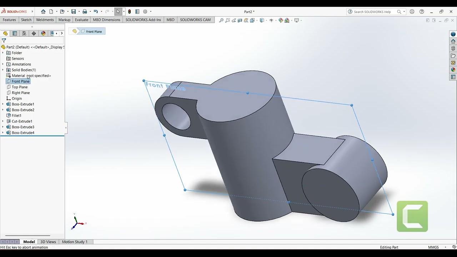The image size is (457, 257).
Task: Activate the Select cursor tool
Action: pos(118,11)
